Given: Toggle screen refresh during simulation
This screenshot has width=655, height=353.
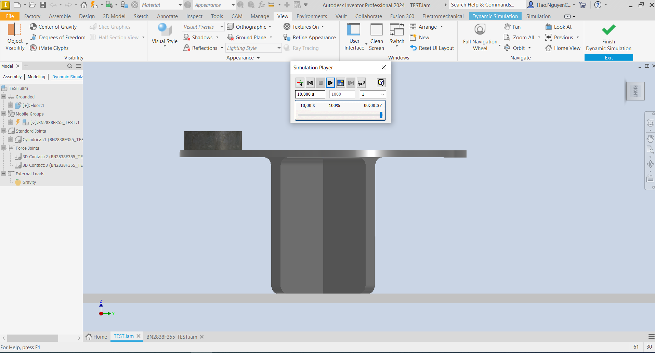Looking at the screenshot, I should pos(340,83).
